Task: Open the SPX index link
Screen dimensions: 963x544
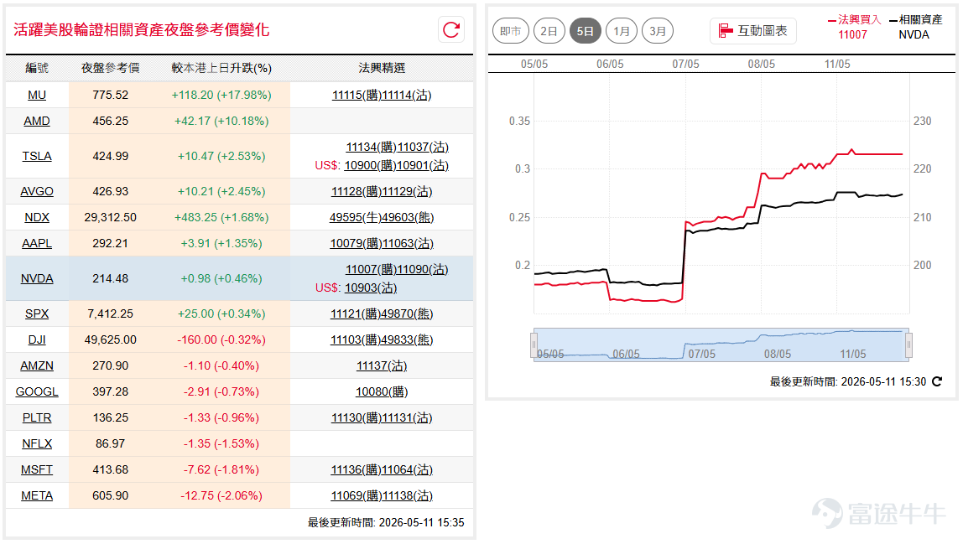Action: pyautogui.click(x=37, y=313)
